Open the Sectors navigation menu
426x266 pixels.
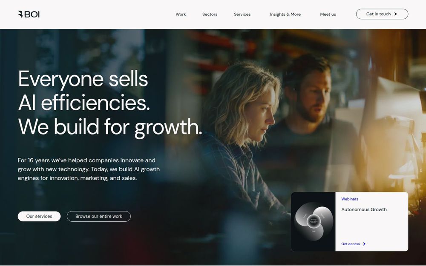click(x=210, y=14)
